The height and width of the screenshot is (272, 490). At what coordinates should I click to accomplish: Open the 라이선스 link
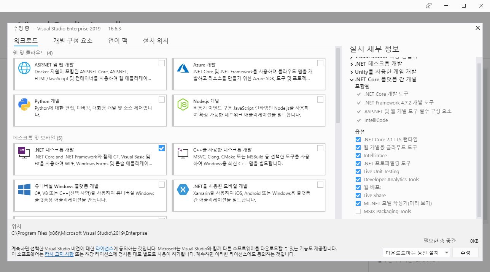coord(104,248)
